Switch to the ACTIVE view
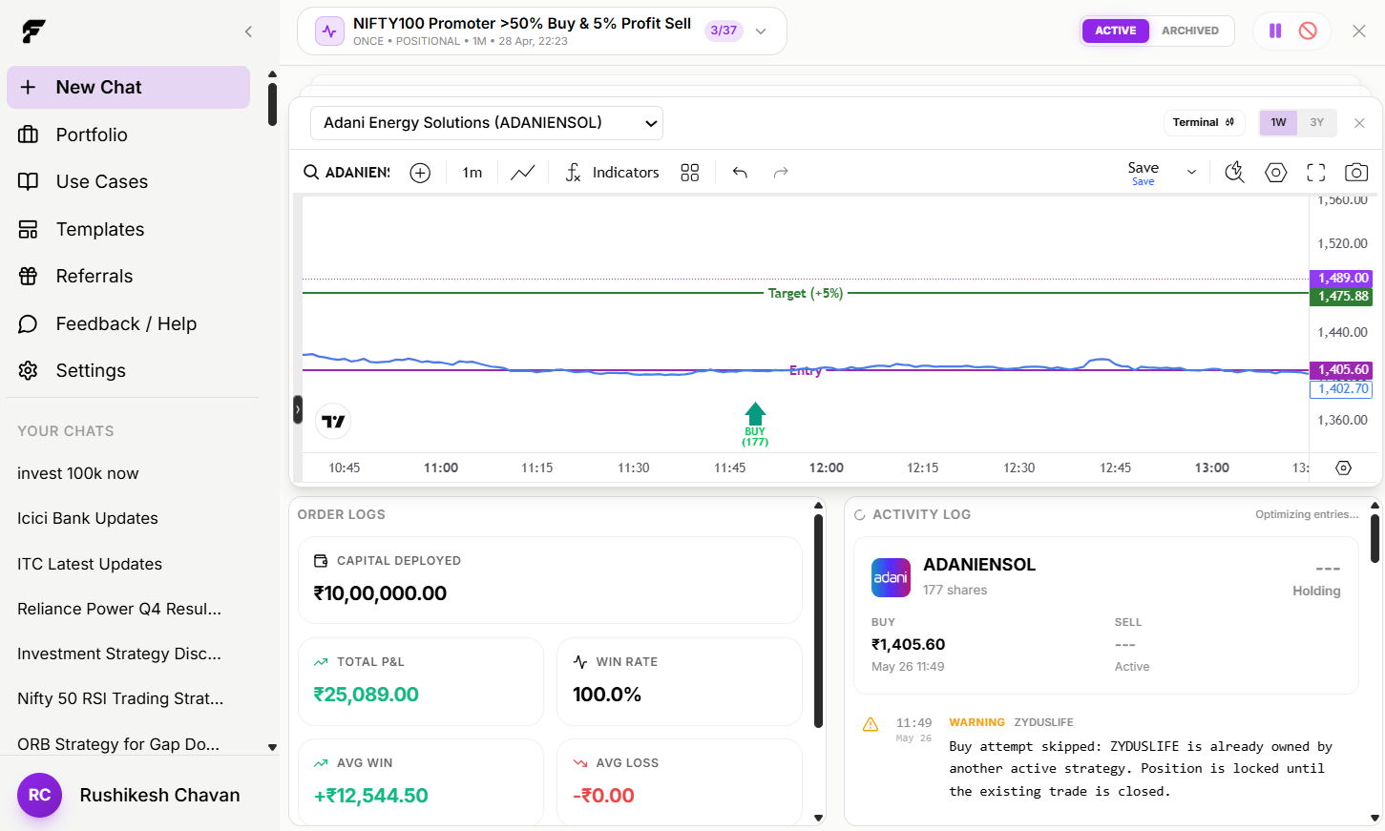The height and width of the screenshot is (831, 1385). (x=1116, y=31)
